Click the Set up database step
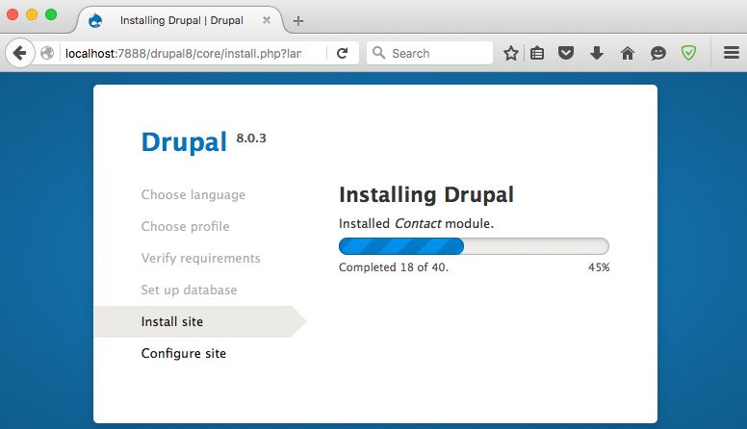The height and width of the screenshot is (429, 747). [189, 290]
